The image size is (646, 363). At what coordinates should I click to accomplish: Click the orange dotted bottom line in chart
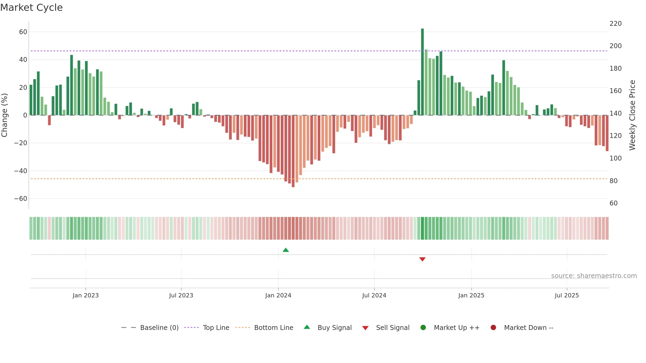click(x=319, y=179)
